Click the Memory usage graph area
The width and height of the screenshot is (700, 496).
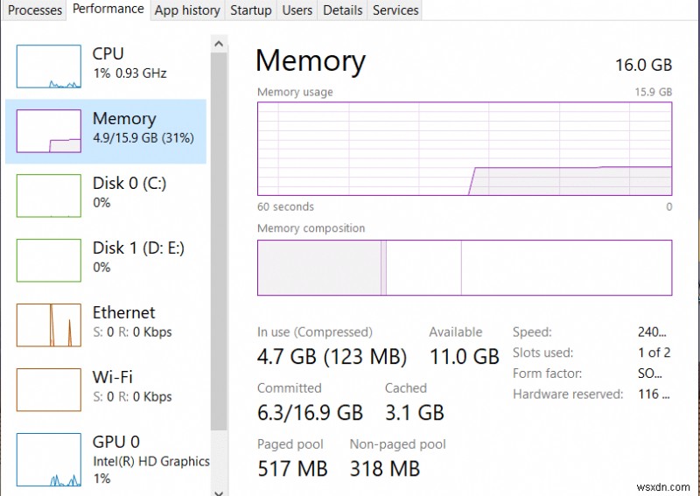click(464, 148)
